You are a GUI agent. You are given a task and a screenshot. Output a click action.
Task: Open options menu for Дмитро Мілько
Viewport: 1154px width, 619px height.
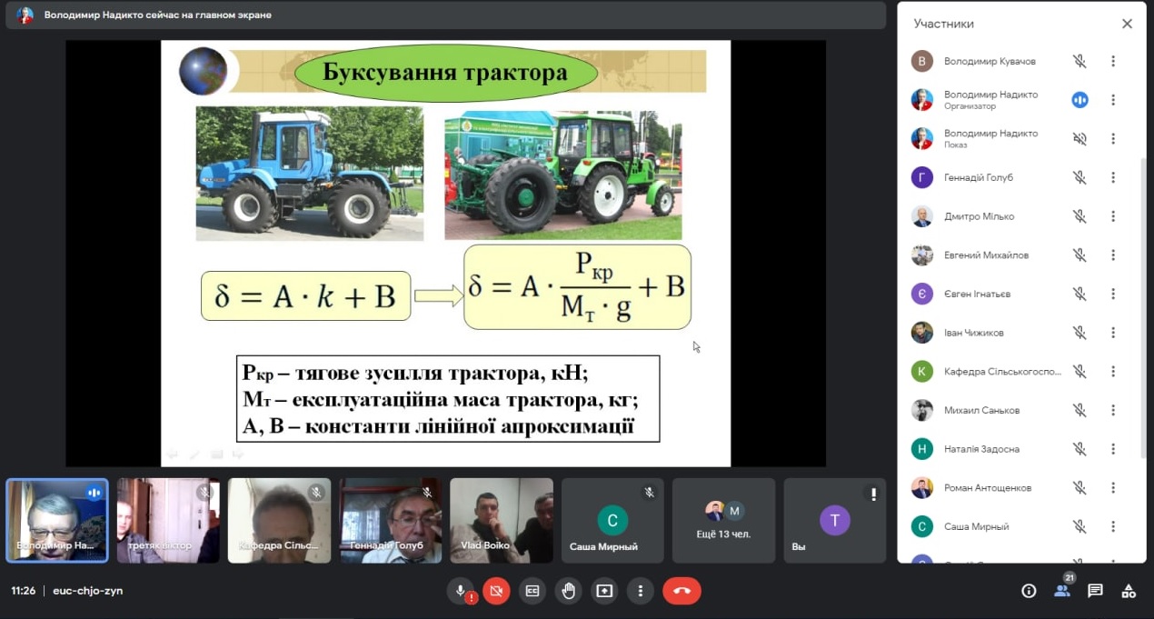(x=1113, y=216)
